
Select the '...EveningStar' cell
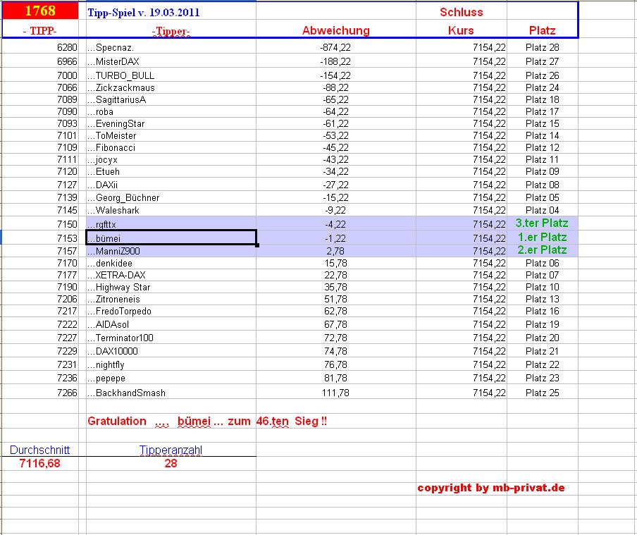point(171,123)
